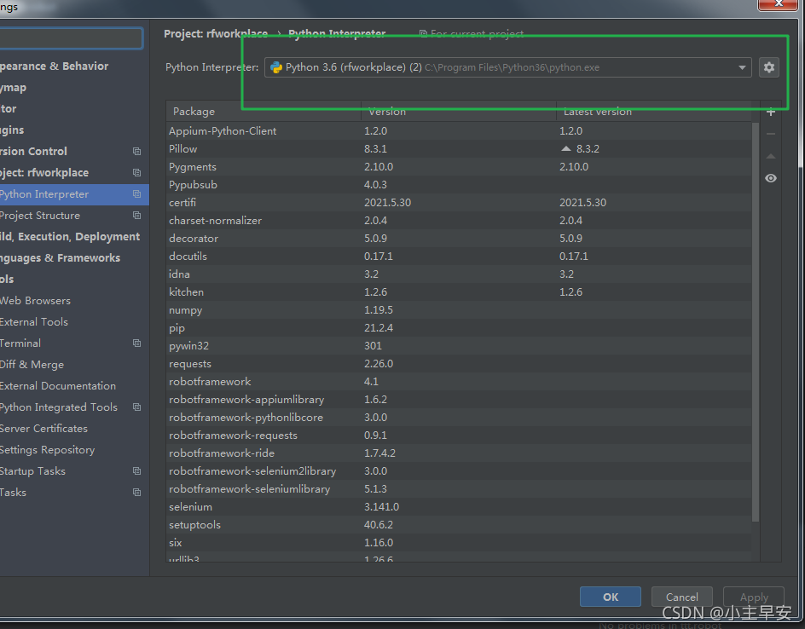Open Version Control settings
The width and height of the screenshot is (805, 629).
[33, 152]
